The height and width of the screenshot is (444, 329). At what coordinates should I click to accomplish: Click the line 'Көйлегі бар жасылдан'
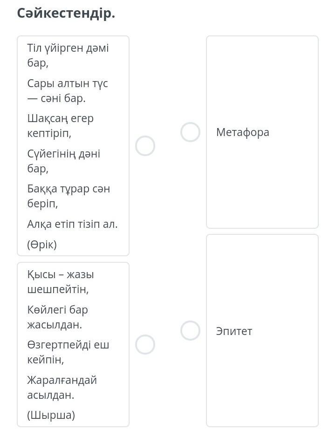tap(58, 317)
